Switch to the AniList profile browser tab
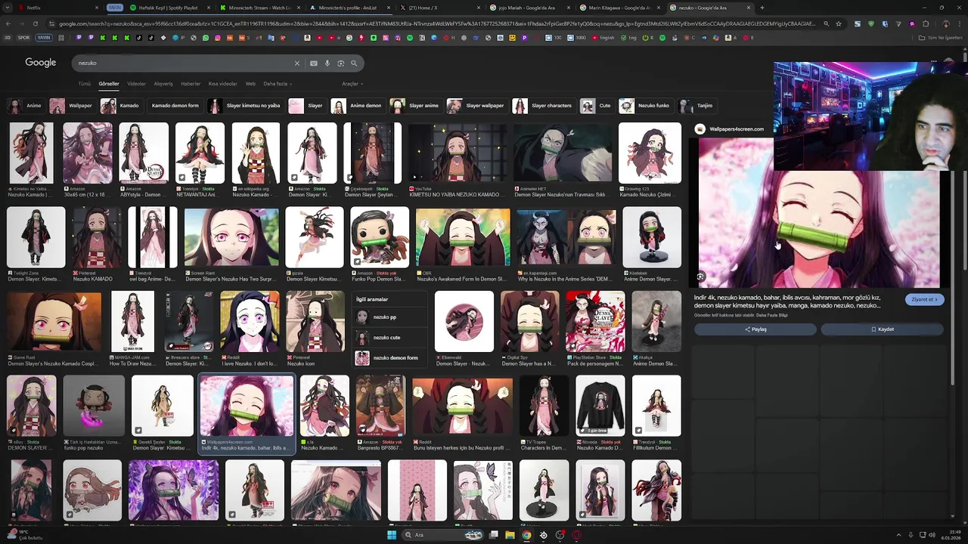Image resolution: width=968 pixels, height=544 pixels. pyautogui.click(x=348, y=8)
